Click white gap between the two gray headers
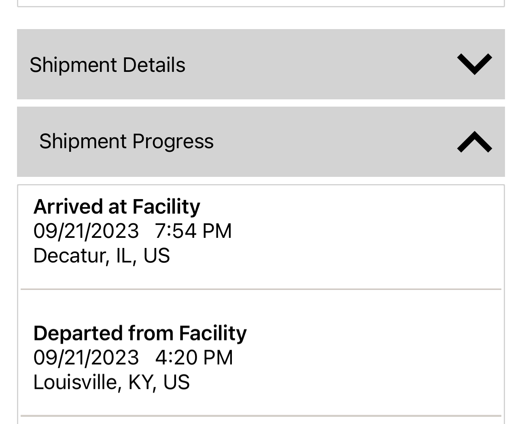The height and width of the screenshot is (424, 522). point(261,103)
